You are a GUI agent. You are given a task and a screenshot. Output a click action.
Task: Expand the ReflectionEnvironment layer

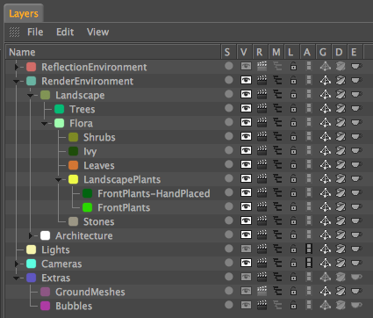click(x=17, y=67)
